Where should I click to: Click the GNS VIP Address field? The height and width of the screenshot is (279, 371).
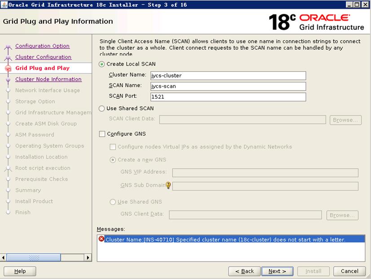click(265, 173)
